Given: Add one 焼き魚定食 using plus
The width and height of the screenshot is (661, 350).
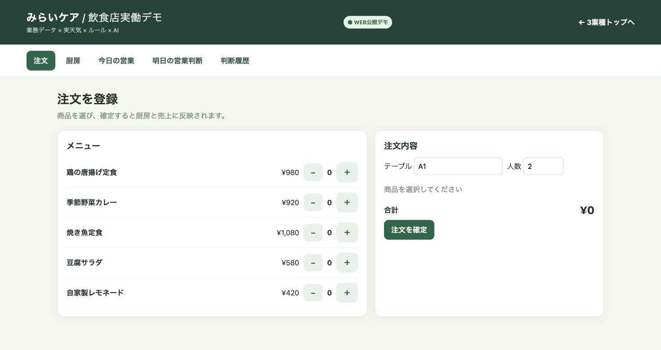Looking at the screenshot, I should click(x=347, y=233).
